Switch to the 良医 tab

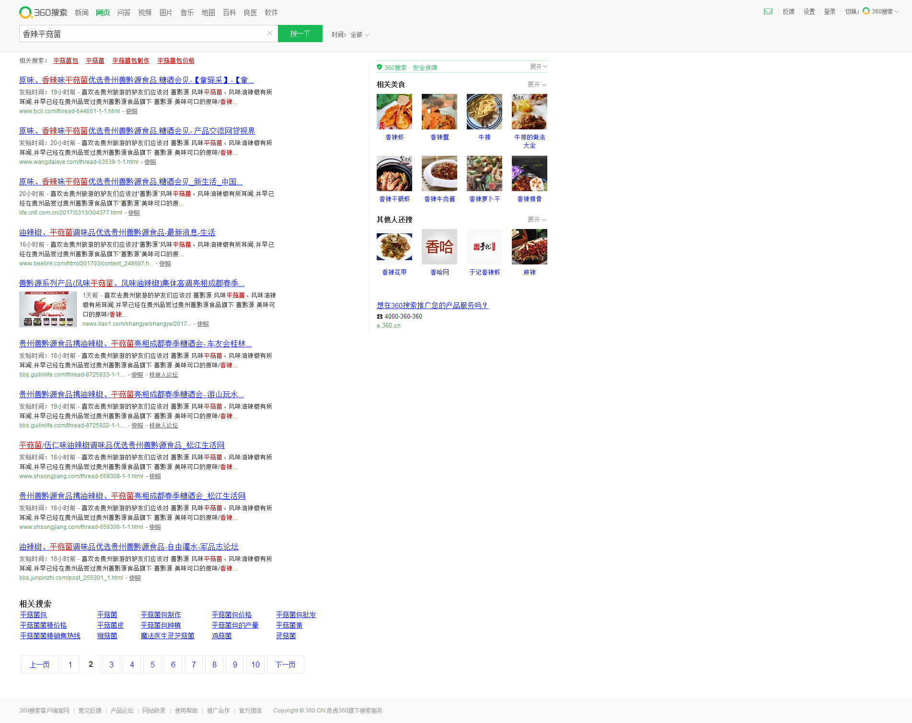pyautogui.click(x=250, y=12)
